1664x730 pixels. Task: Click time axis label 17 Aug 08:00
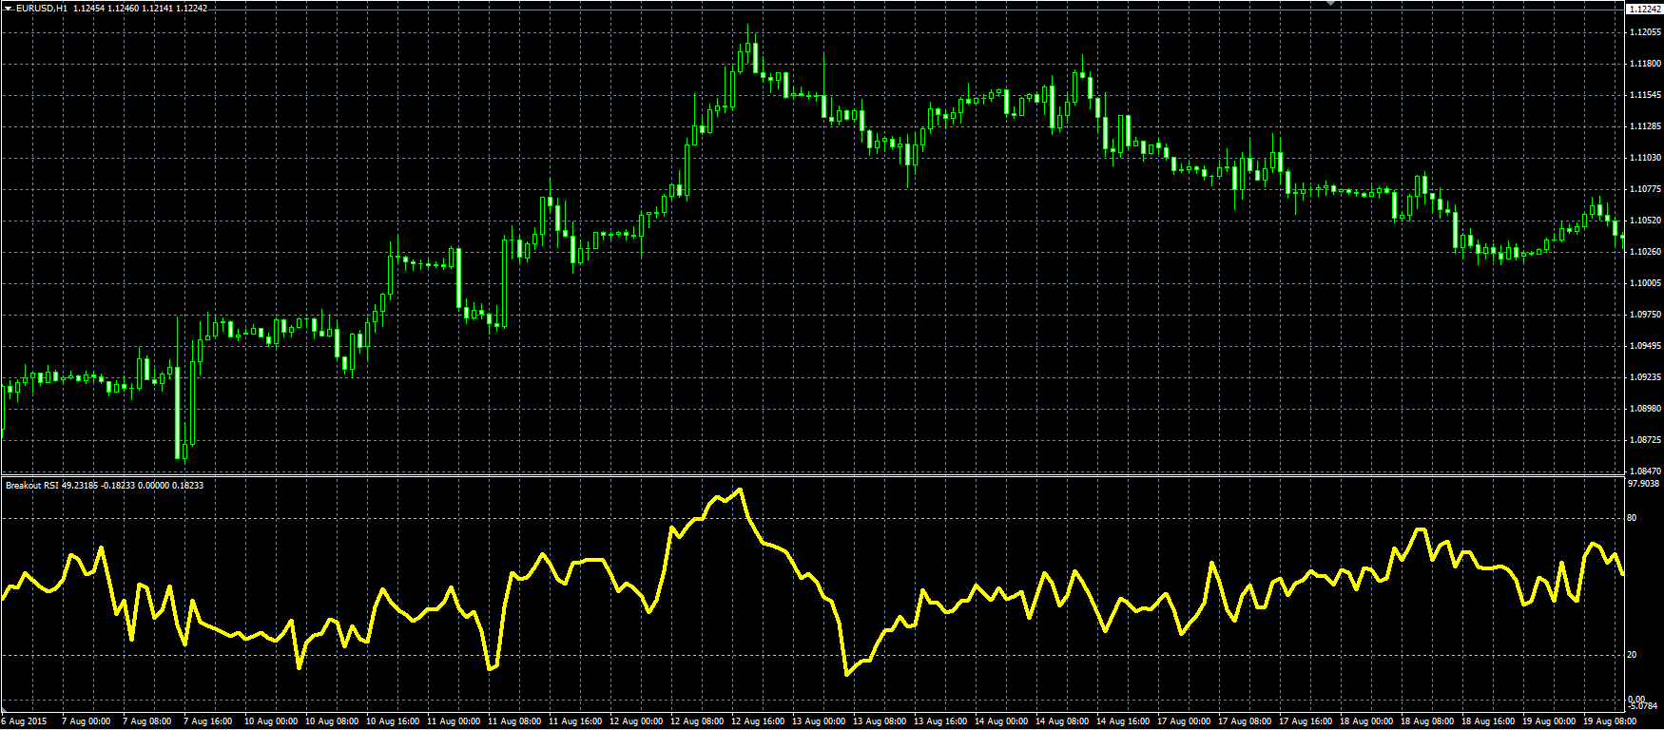point(1245,721)
